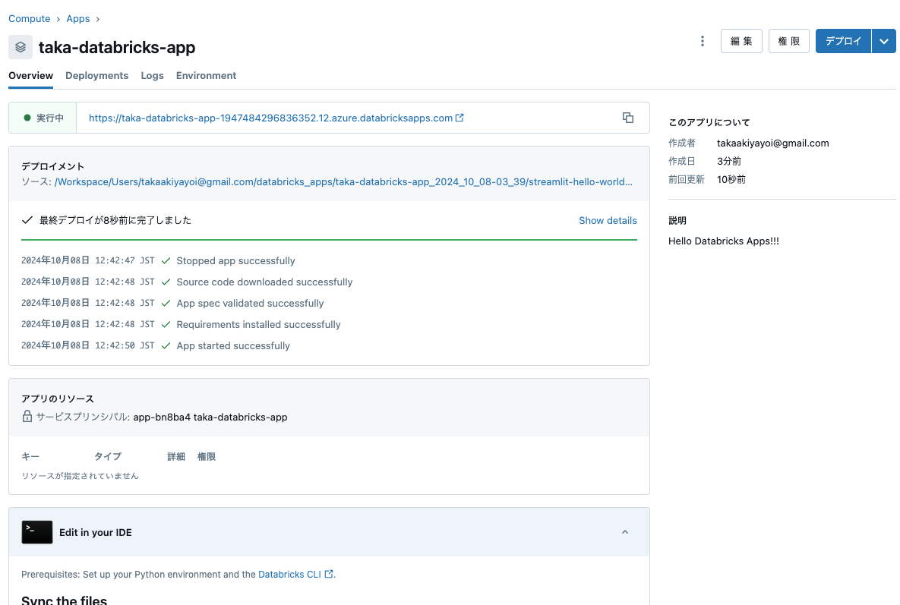This screenshot has height=605, width=900.
Task: Click the green running status dot
Action: click(27, 118)
